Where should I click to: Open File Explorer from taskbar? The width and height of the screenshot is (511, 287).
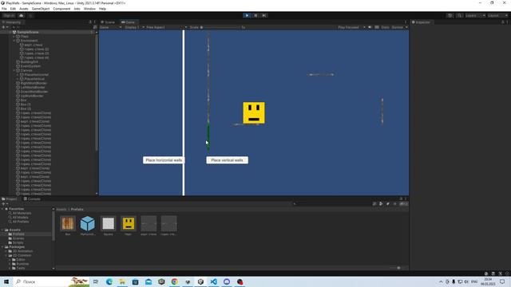tap(122, 281)
